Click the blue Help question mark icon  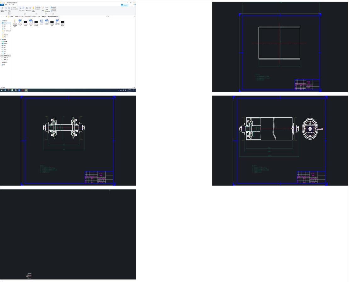pos(135,5)
